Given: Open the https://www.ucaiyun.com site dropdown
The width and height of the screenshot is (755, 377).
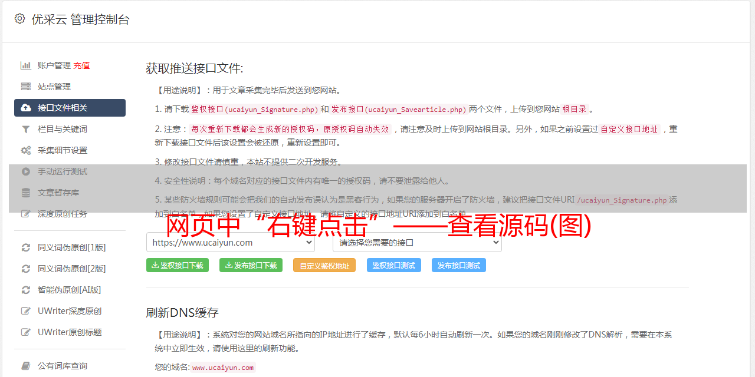Looking at the screenshot, I should point(231,242).
